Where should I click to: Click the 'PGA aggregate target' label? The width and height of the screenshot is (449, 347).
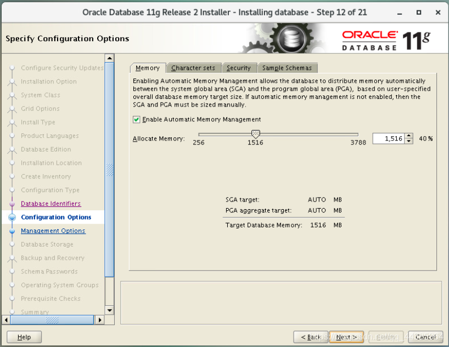click(259, 211)
